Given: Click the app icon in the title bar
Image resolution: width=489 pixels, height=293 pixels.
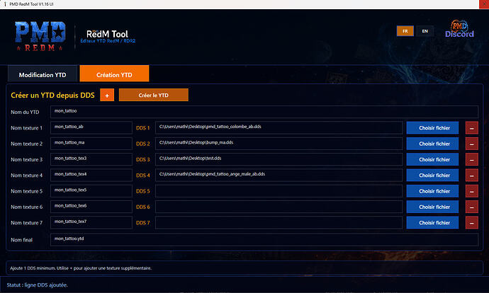Looking at the screenshot, I should [x=5, y=4].
